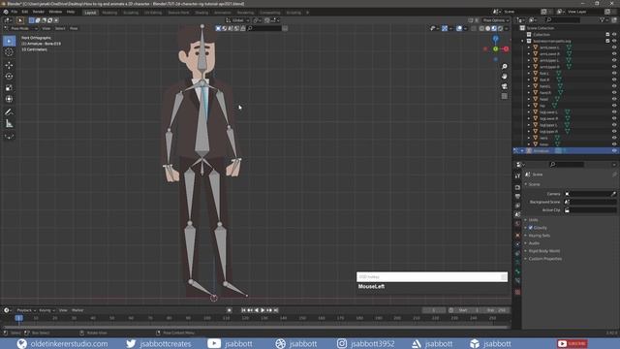Select the Select Box tool in left toolbar
Screen dimensions: 620x349
(9, 41)
